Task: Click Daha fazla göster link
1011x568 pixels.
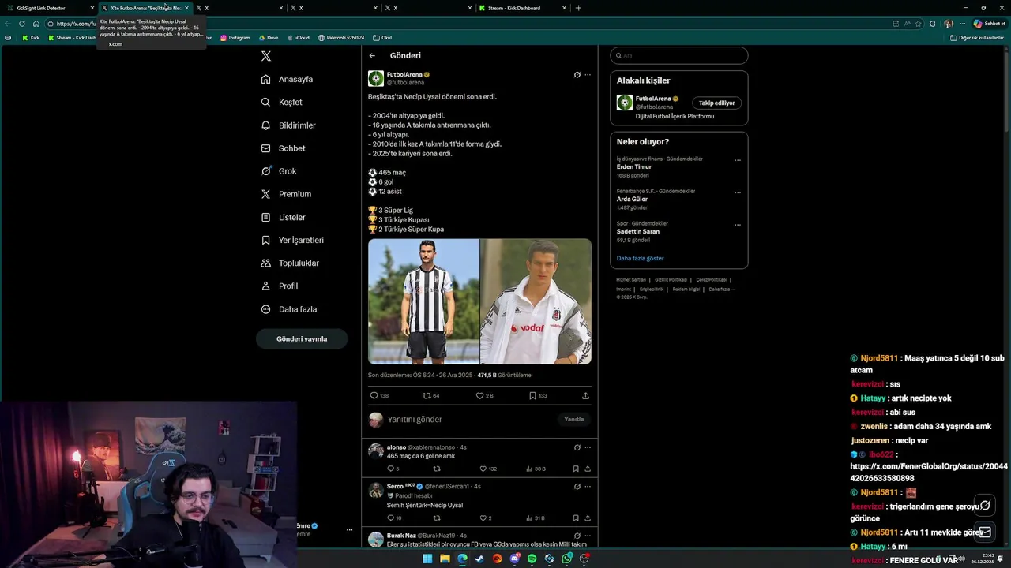Action: [641, 259]
